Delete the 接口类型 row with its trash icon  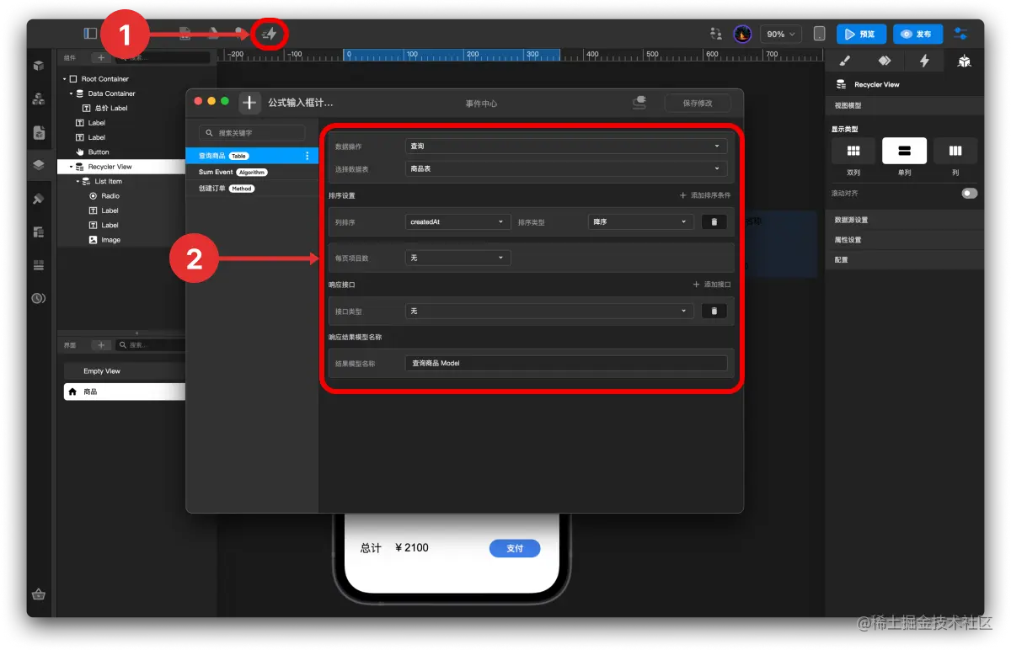[x=714, y=311]
